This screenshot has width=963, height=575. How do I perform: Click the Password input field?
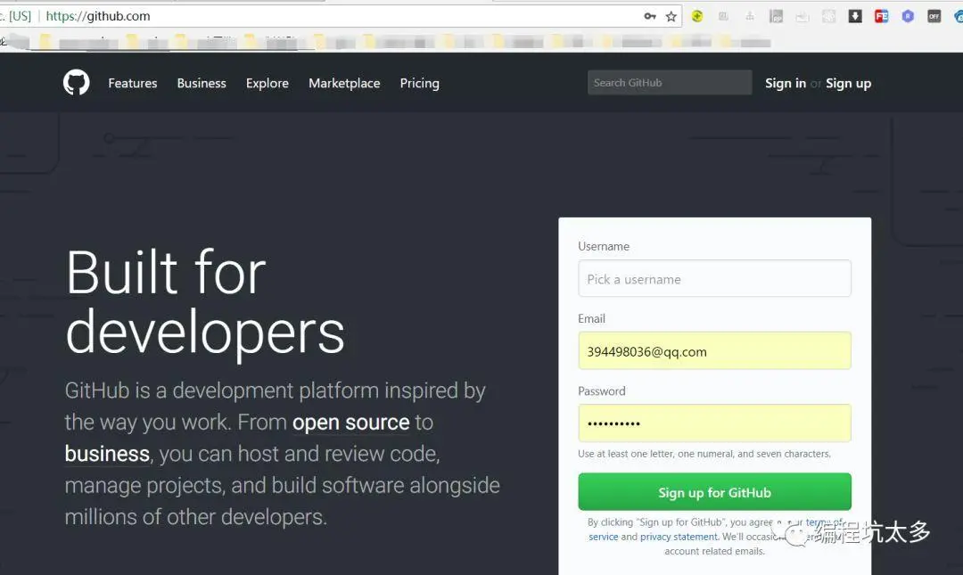(x=714, y=423)
